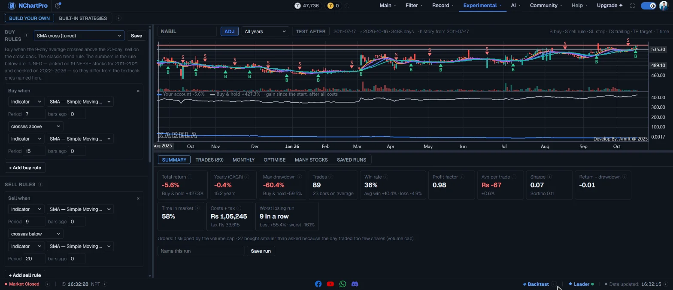The image size is (673, 290).
Task: Switch to TRADES (89) tab
Action: point(209,160)
